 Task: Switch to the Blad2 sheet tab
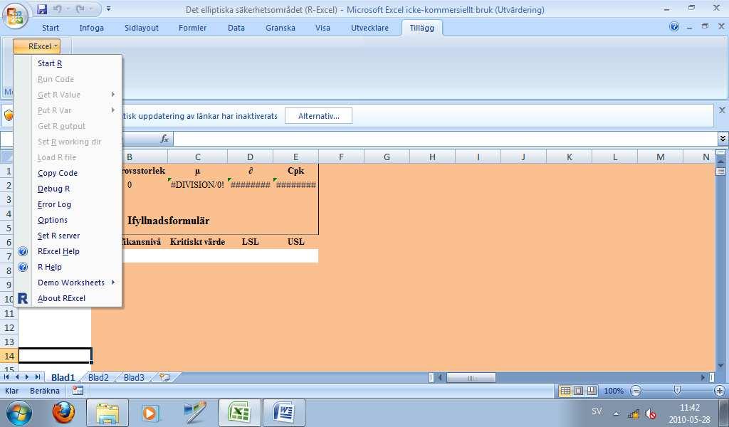(98, 377)
